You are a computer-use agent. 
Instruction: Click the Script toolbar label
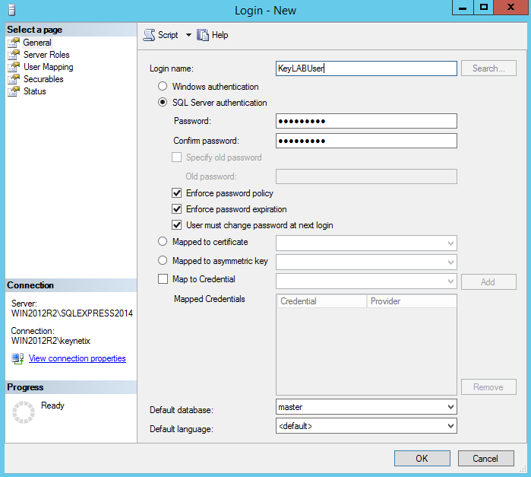point(168,35)
